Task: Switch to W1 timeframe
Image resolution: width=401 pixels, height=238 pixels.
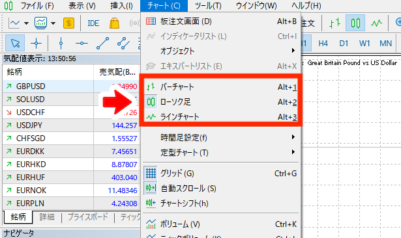Action: point(364,44)
